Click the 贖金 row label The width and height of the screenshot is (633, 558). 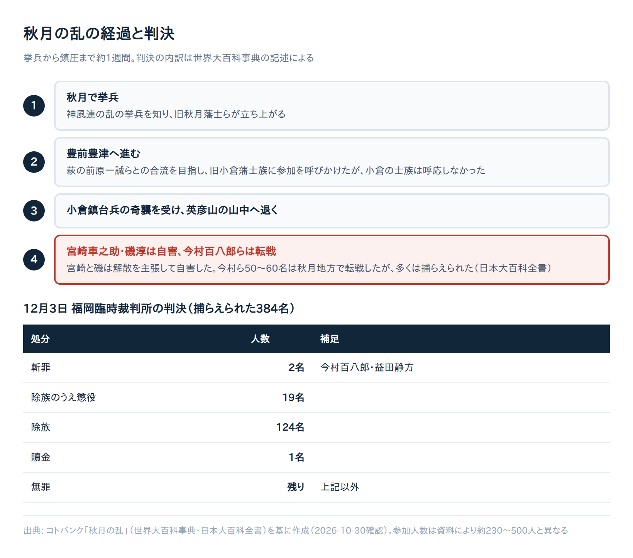(x=41, y=457)
